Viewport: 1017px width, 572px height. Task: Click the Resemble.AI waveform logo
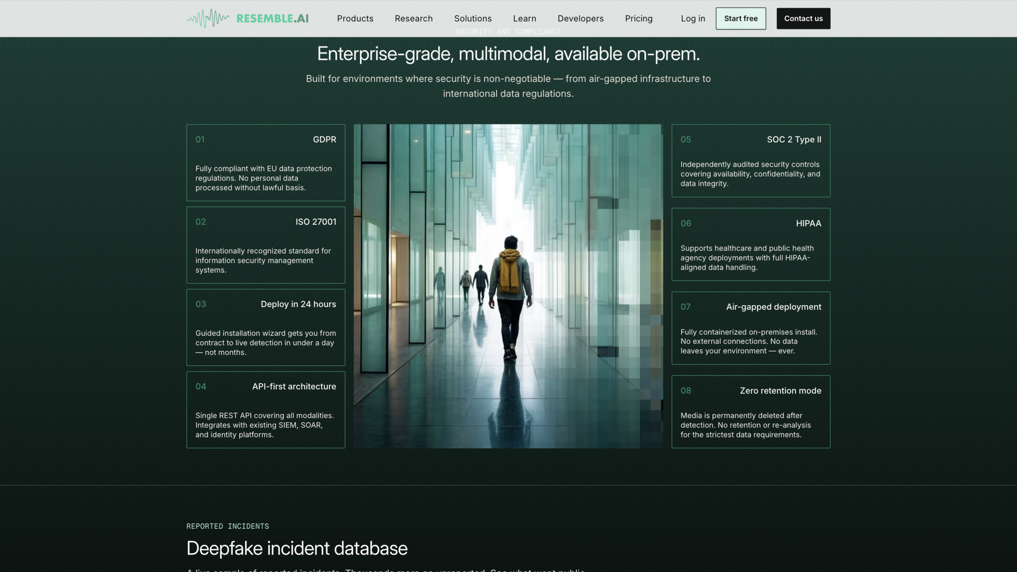point(247,19)
